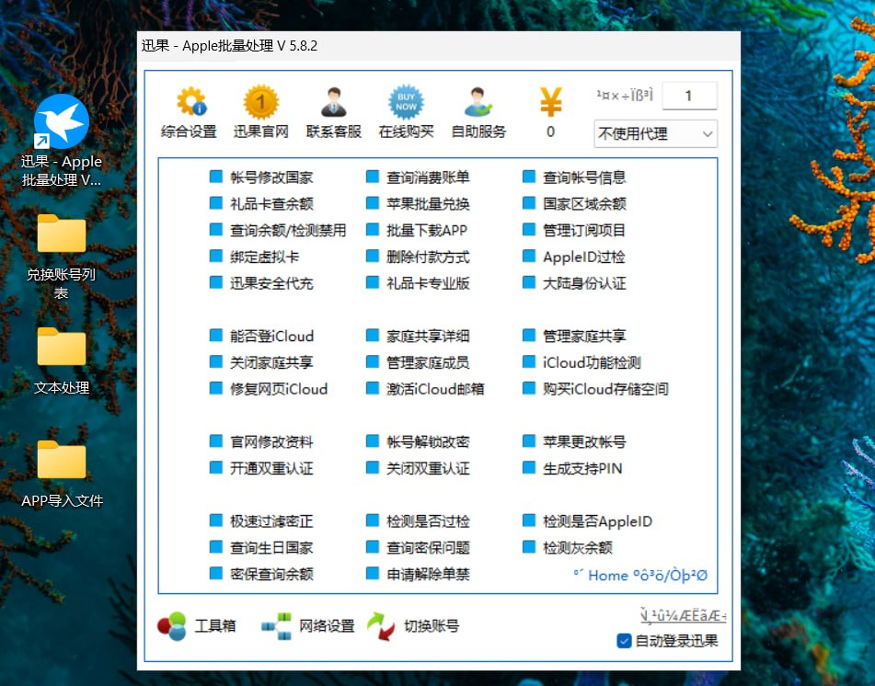875x686 pixels.
Task: Select 关闭双重认证 function
Action: click(x=428, y=468)
